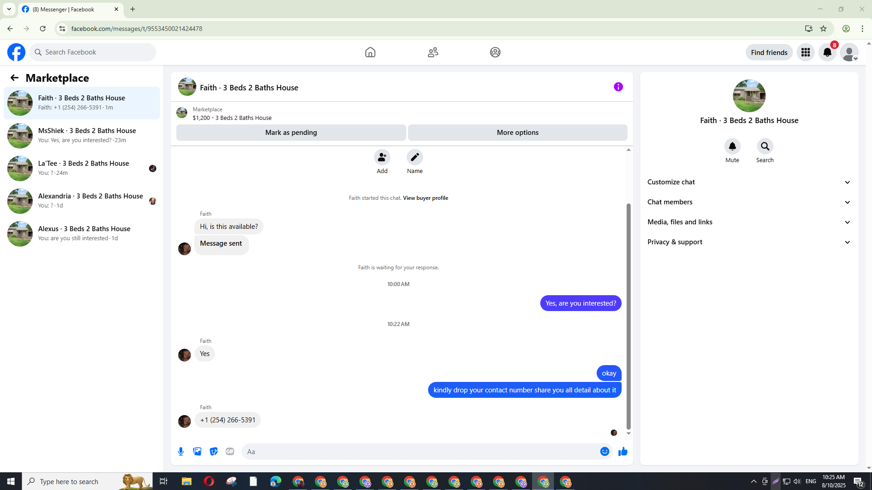Expand Media, files and links section
This screenshot has width=872, height=490.
coord(749,222)
